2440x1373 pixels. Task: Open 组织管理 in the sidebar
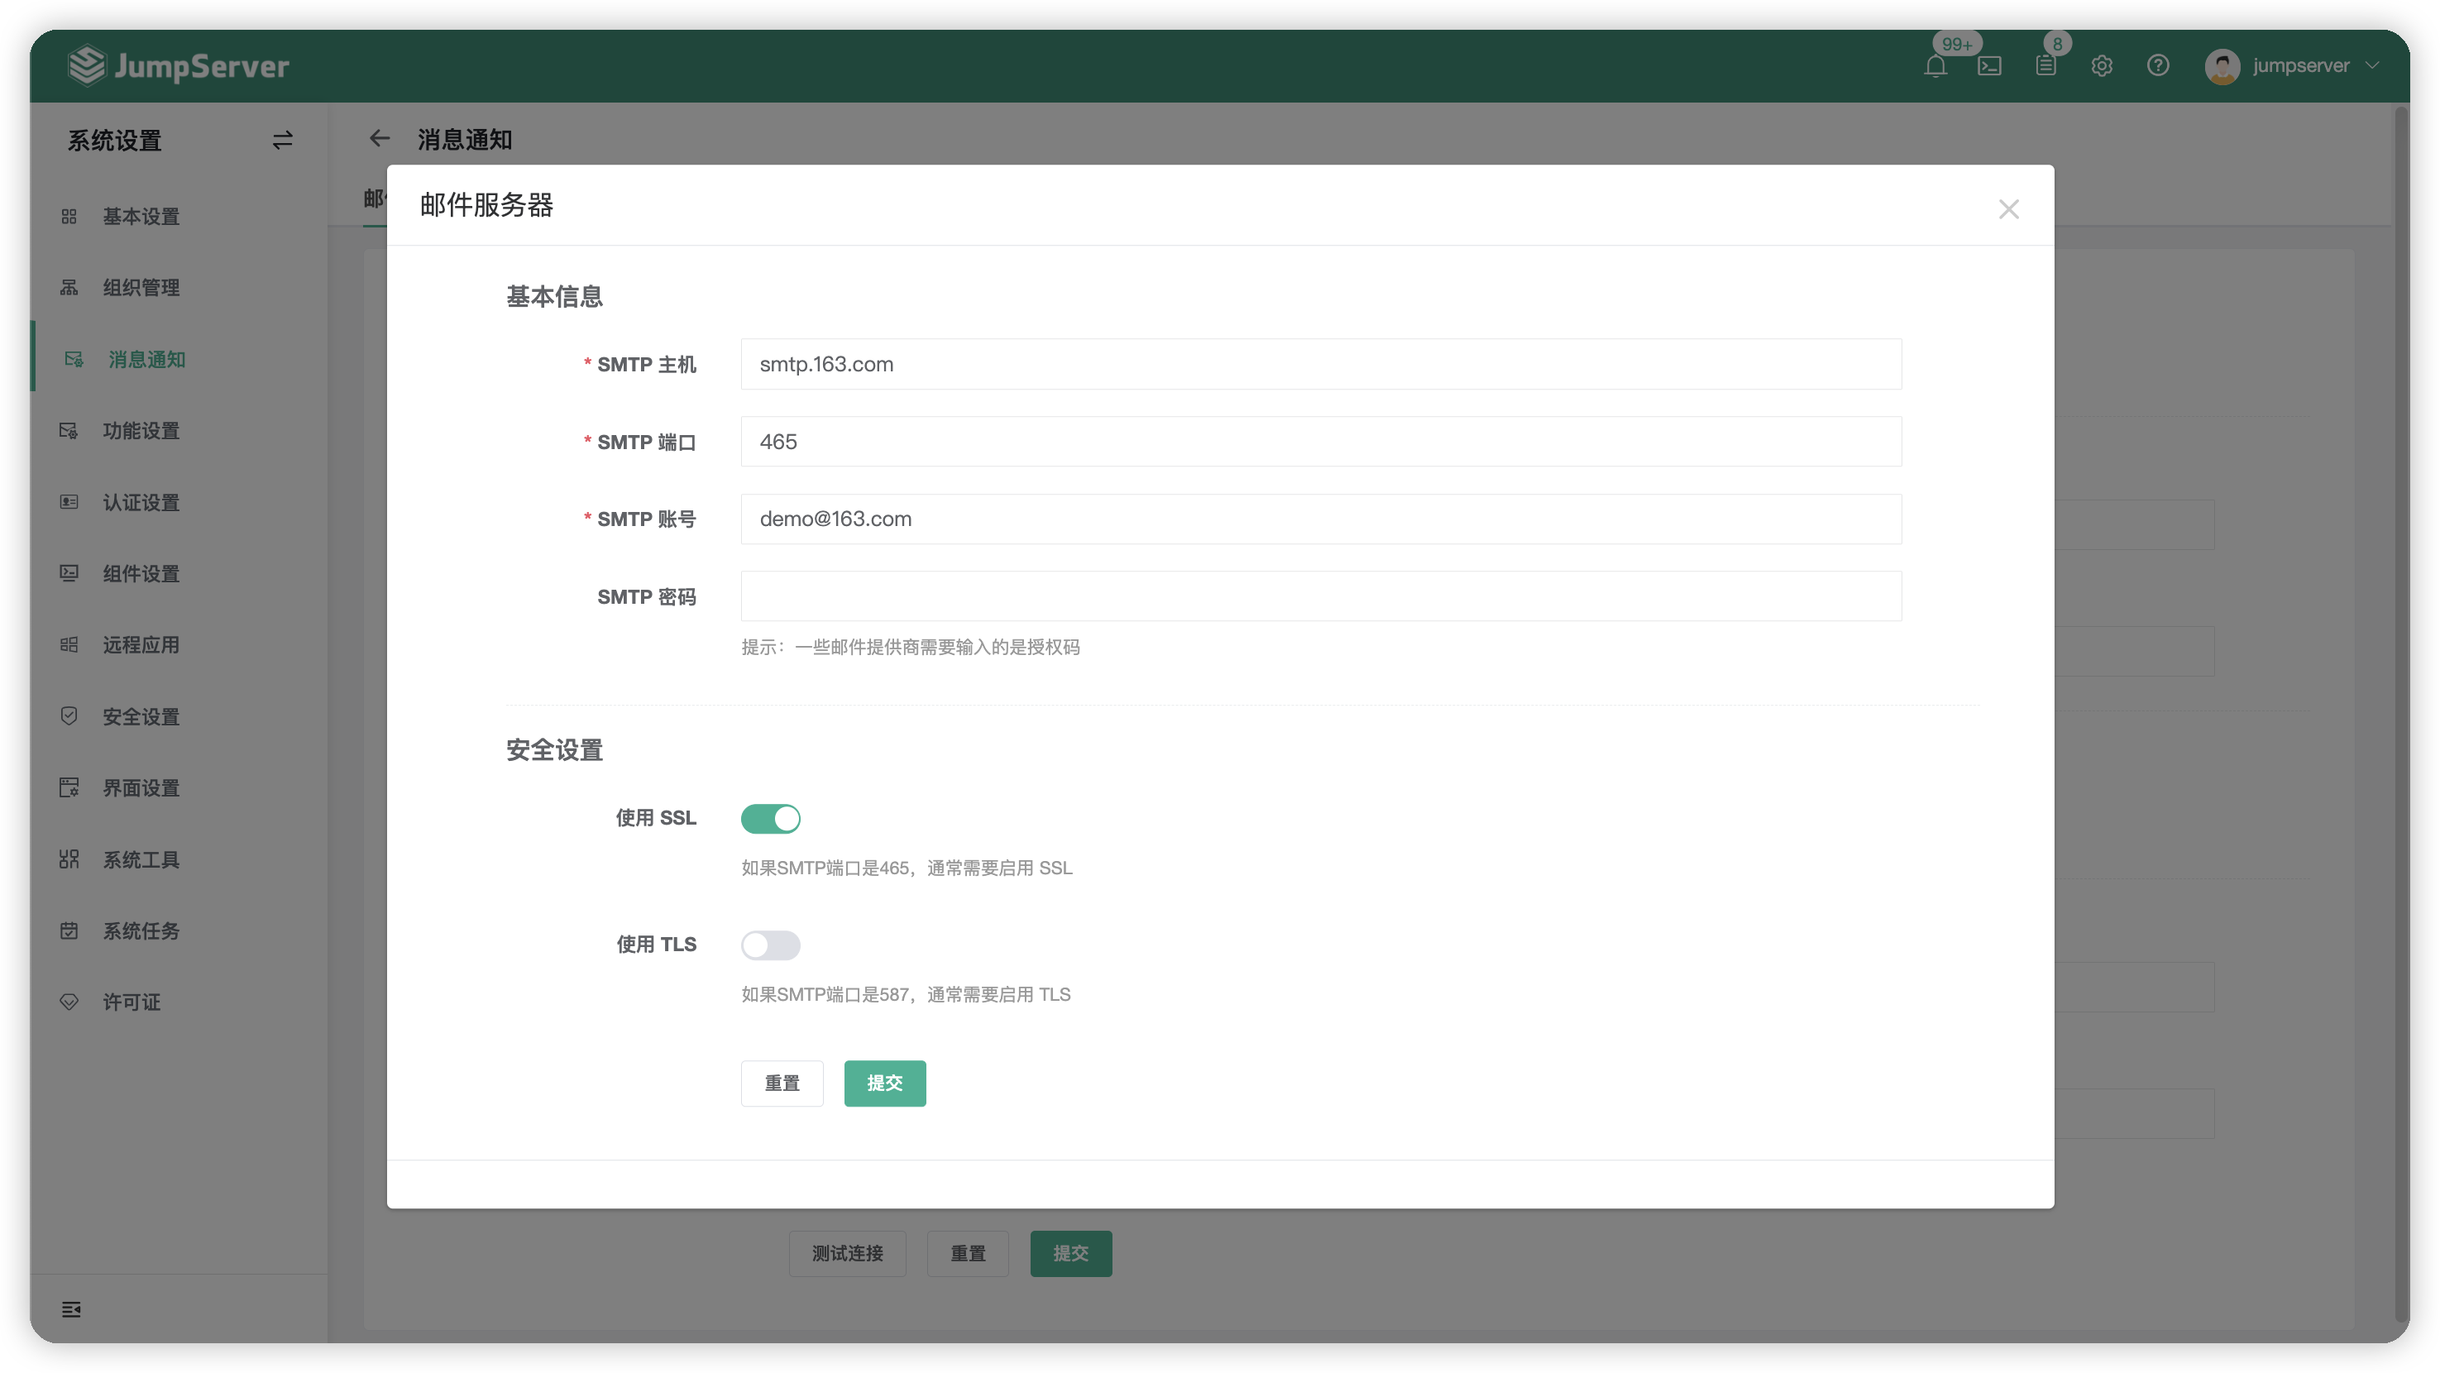(179, 288)
